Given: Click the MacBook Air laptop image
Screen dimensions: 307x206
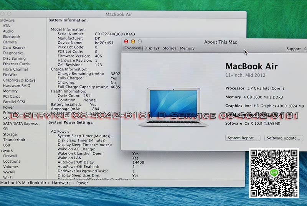Looking at the screenshot, I should pyautogui.click(x=173, y=107).
